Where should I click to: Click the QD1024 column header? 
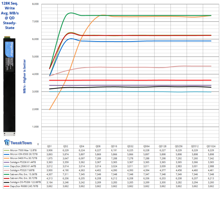click(211, 146)
